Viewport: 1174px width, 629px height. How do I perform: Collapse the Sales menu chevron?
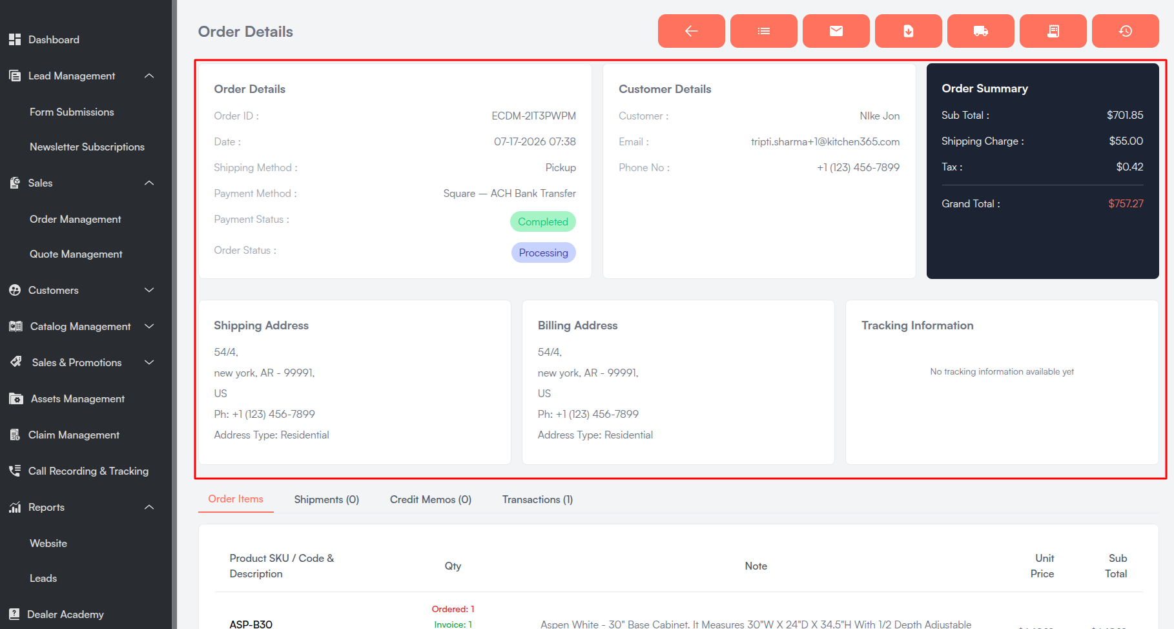149,183
